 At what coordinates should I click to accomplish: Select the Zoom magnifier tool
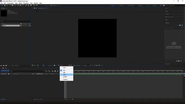(x=7, y=5)
